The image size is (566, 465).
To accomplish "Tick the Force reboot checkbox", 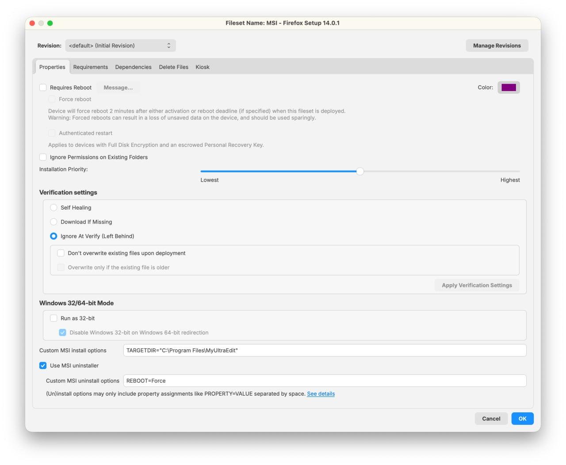I will click(x=52, y=99).
